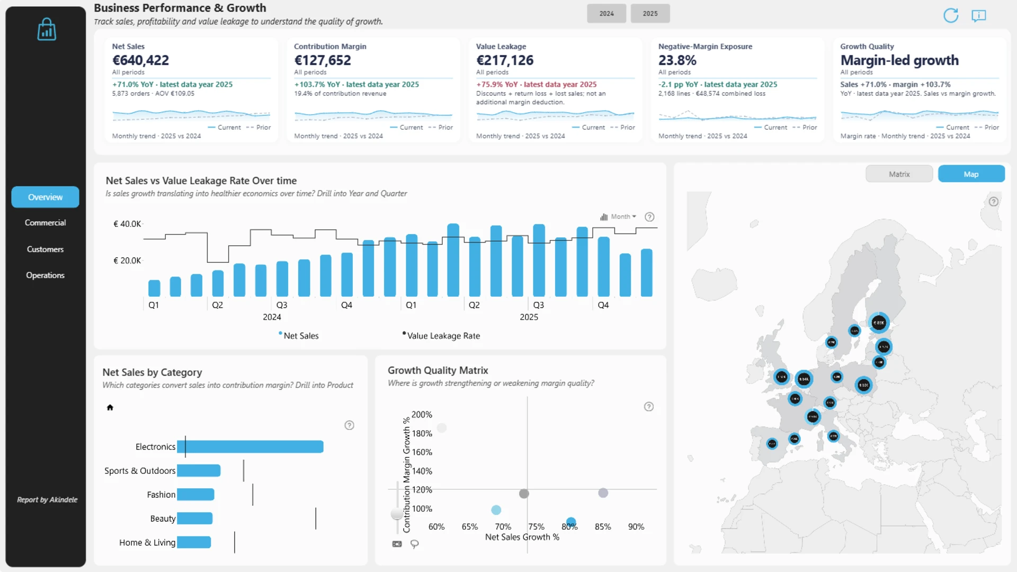Open the info tooltip icon beside refresh
Image resolution: width=1017 pixels, height=572 pixels.
pos(978,15)
